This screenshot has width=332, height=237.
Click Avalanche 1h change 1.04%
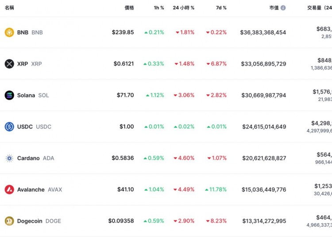(x=154, y=189)
